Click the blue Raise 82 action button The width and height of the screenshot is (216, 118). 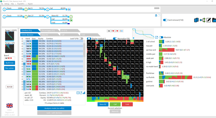pos(103,104)
